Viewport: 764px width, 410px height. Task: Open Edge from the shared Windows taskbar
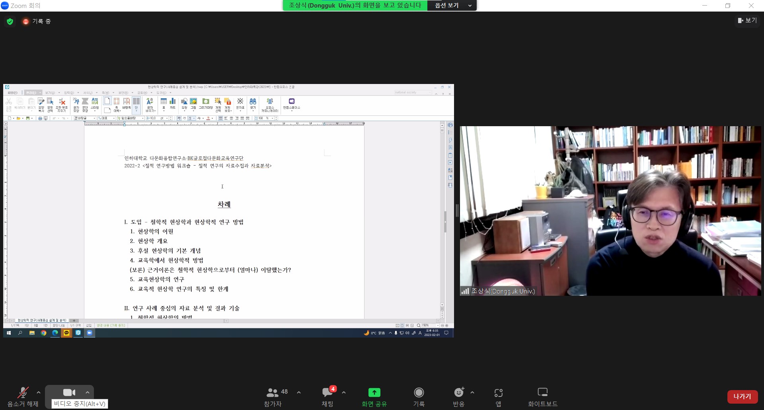pyautogui.click(x=55, y=333)
